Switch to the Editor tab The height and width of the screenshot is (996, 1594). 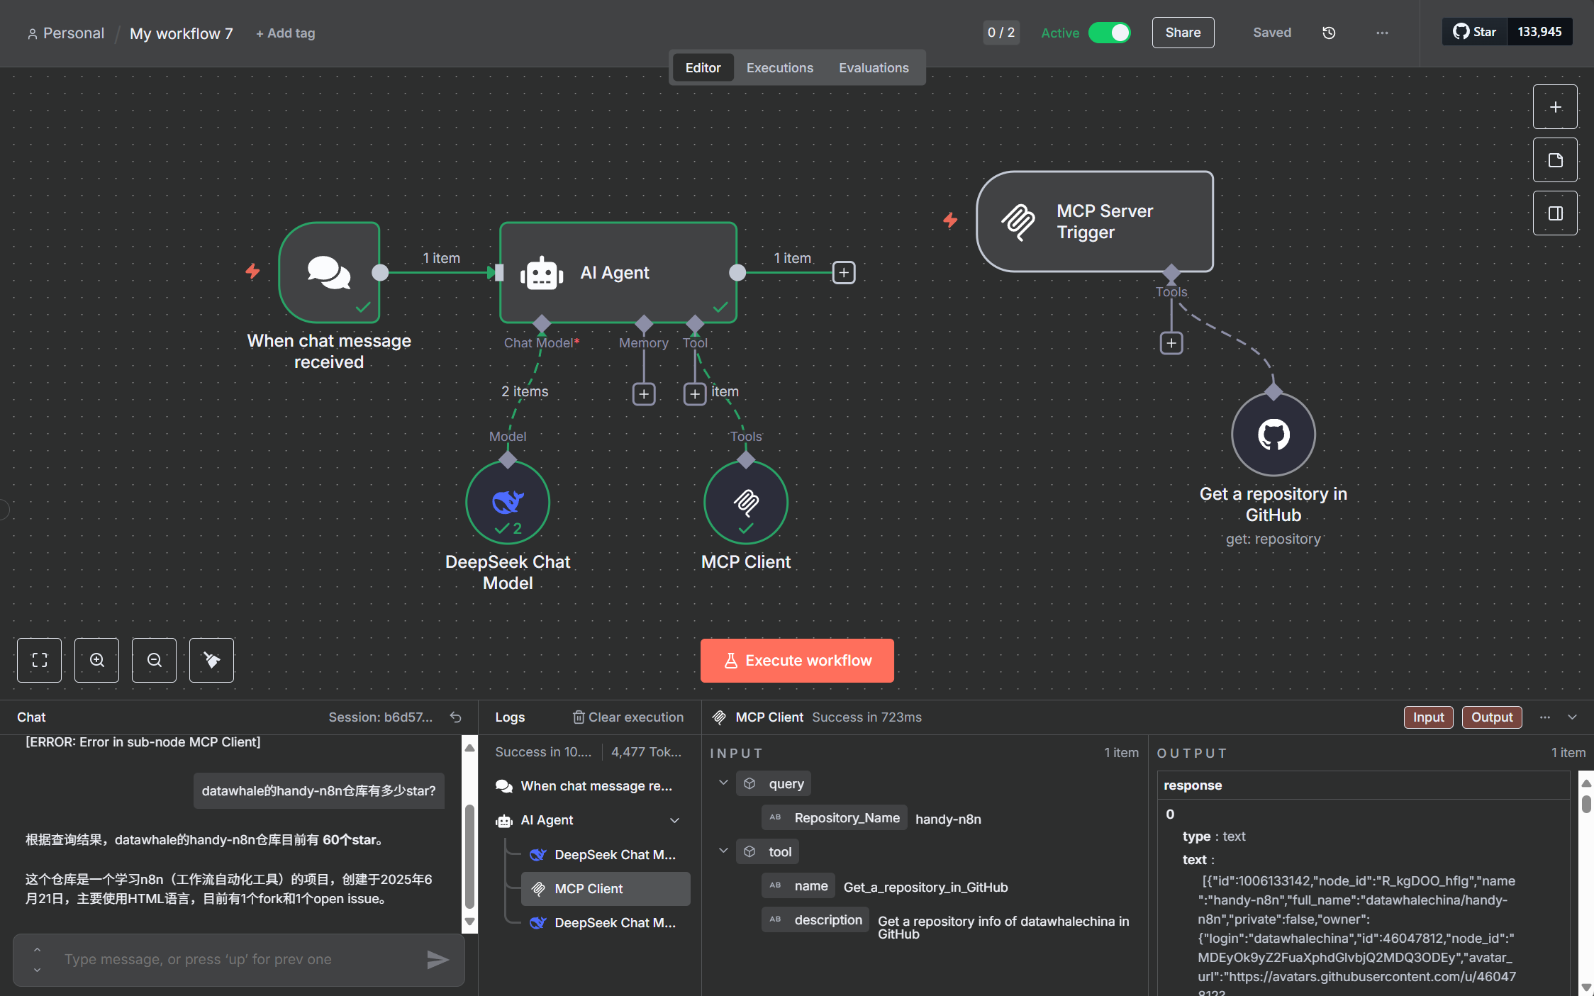[703, 68]
